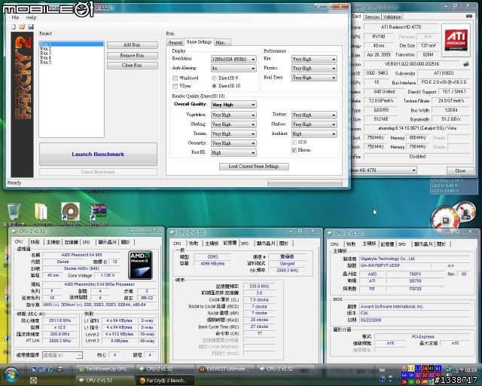Screen dimensions: 482x386
Task: Click the Launch Benchmark button
Action: click(x=98, y=155)
